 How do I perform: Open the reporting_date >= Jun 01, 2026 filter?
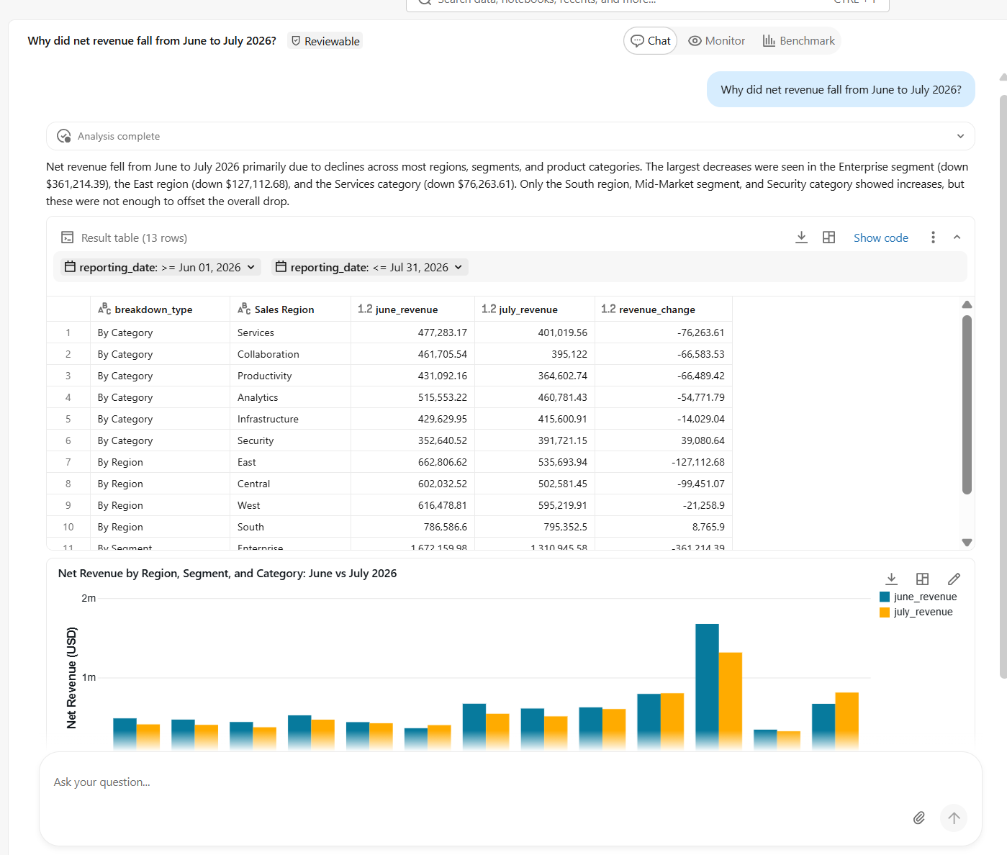click(160, 267)
